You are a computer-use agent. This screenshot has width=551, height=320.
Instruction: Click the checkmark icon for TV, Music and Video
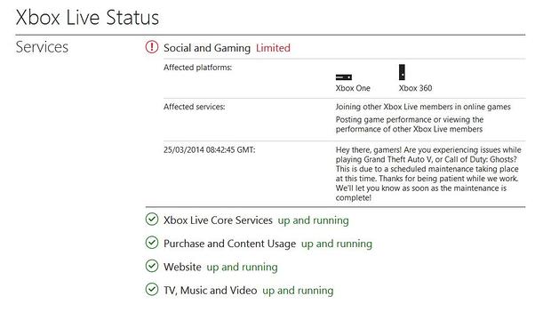tap(152, 290)
